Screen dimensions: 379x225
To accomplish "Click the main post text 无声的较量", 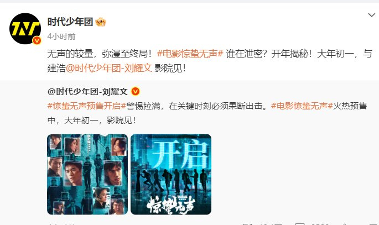I will tap(70, 54).
